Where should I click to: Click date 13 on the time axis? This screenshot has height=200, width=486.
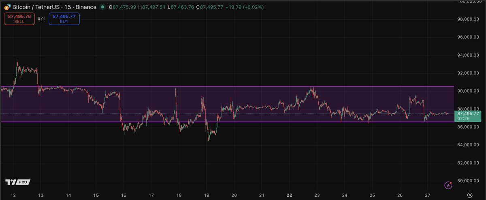[x=40, y=194]
